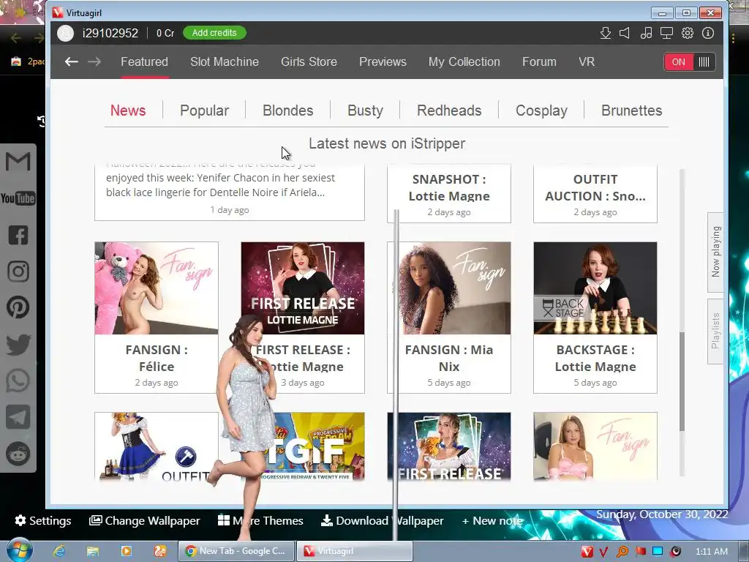749x562 pixels.
Task: Click the megaphone announcements icon
Action: pyautogui.click(x=625, y=33)
